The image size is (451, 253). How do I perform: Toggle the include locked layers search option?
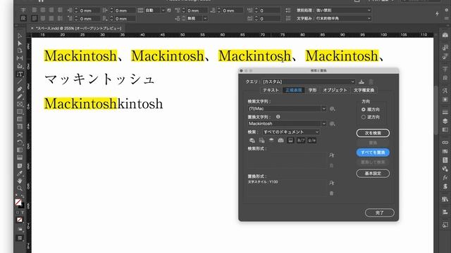pyautogui.click(x=252, y=141)
